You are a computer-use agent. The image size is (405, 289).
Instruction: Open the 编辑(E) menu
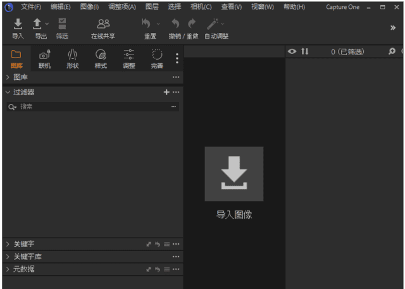click(61, 7)
